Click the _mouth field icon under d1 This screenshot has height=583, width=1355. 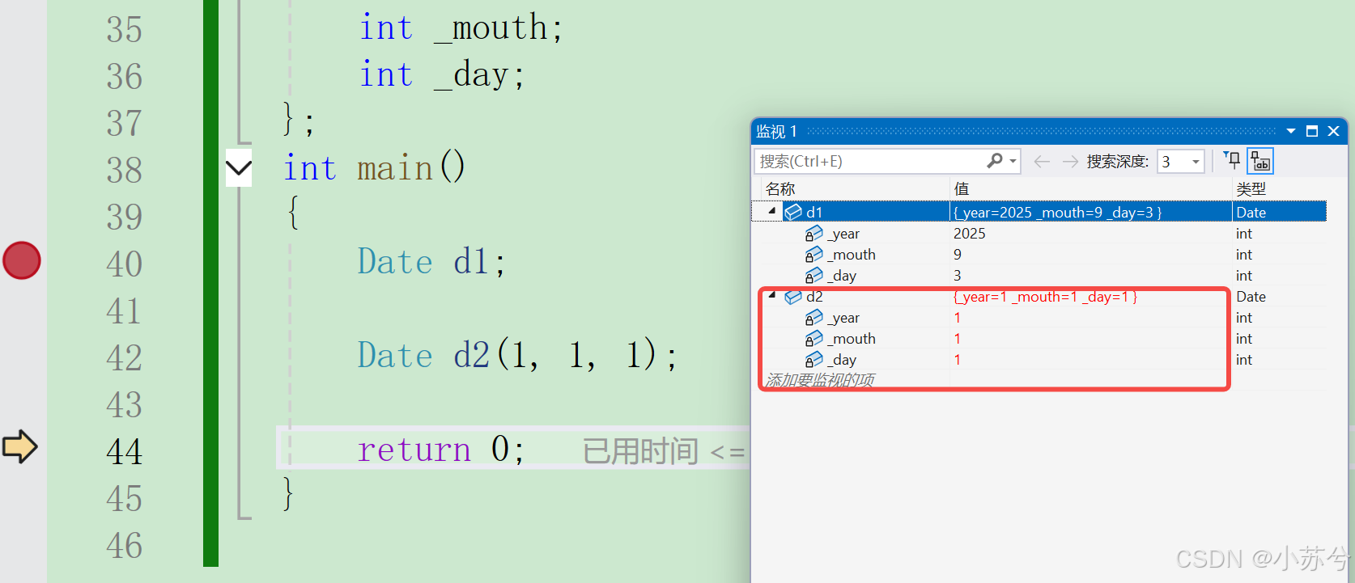[x=813, y=255]
